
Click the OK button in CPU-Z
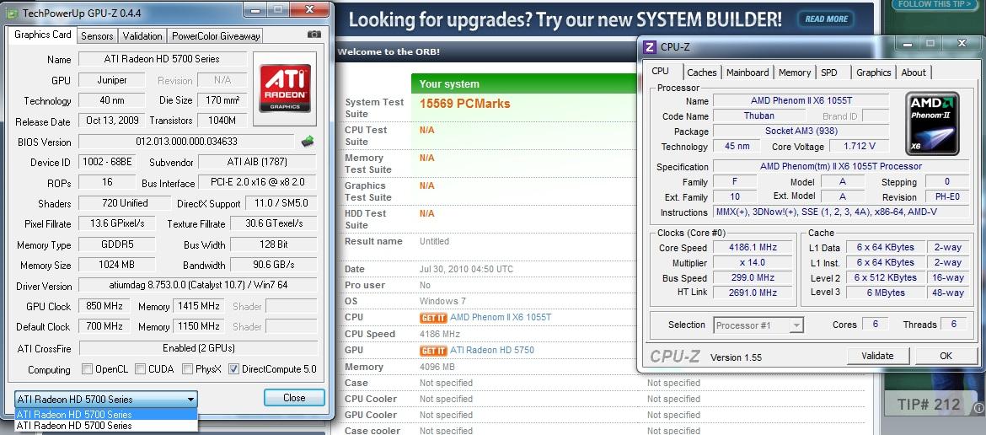point(946,356)
